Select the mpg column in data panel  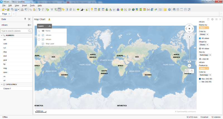(x=5, y=68)
